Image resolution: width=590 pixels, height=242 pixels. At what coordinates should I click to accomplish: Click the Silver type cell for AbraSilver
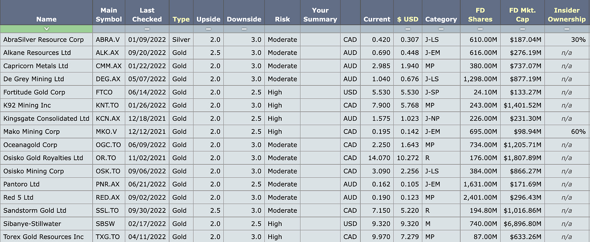181,40
